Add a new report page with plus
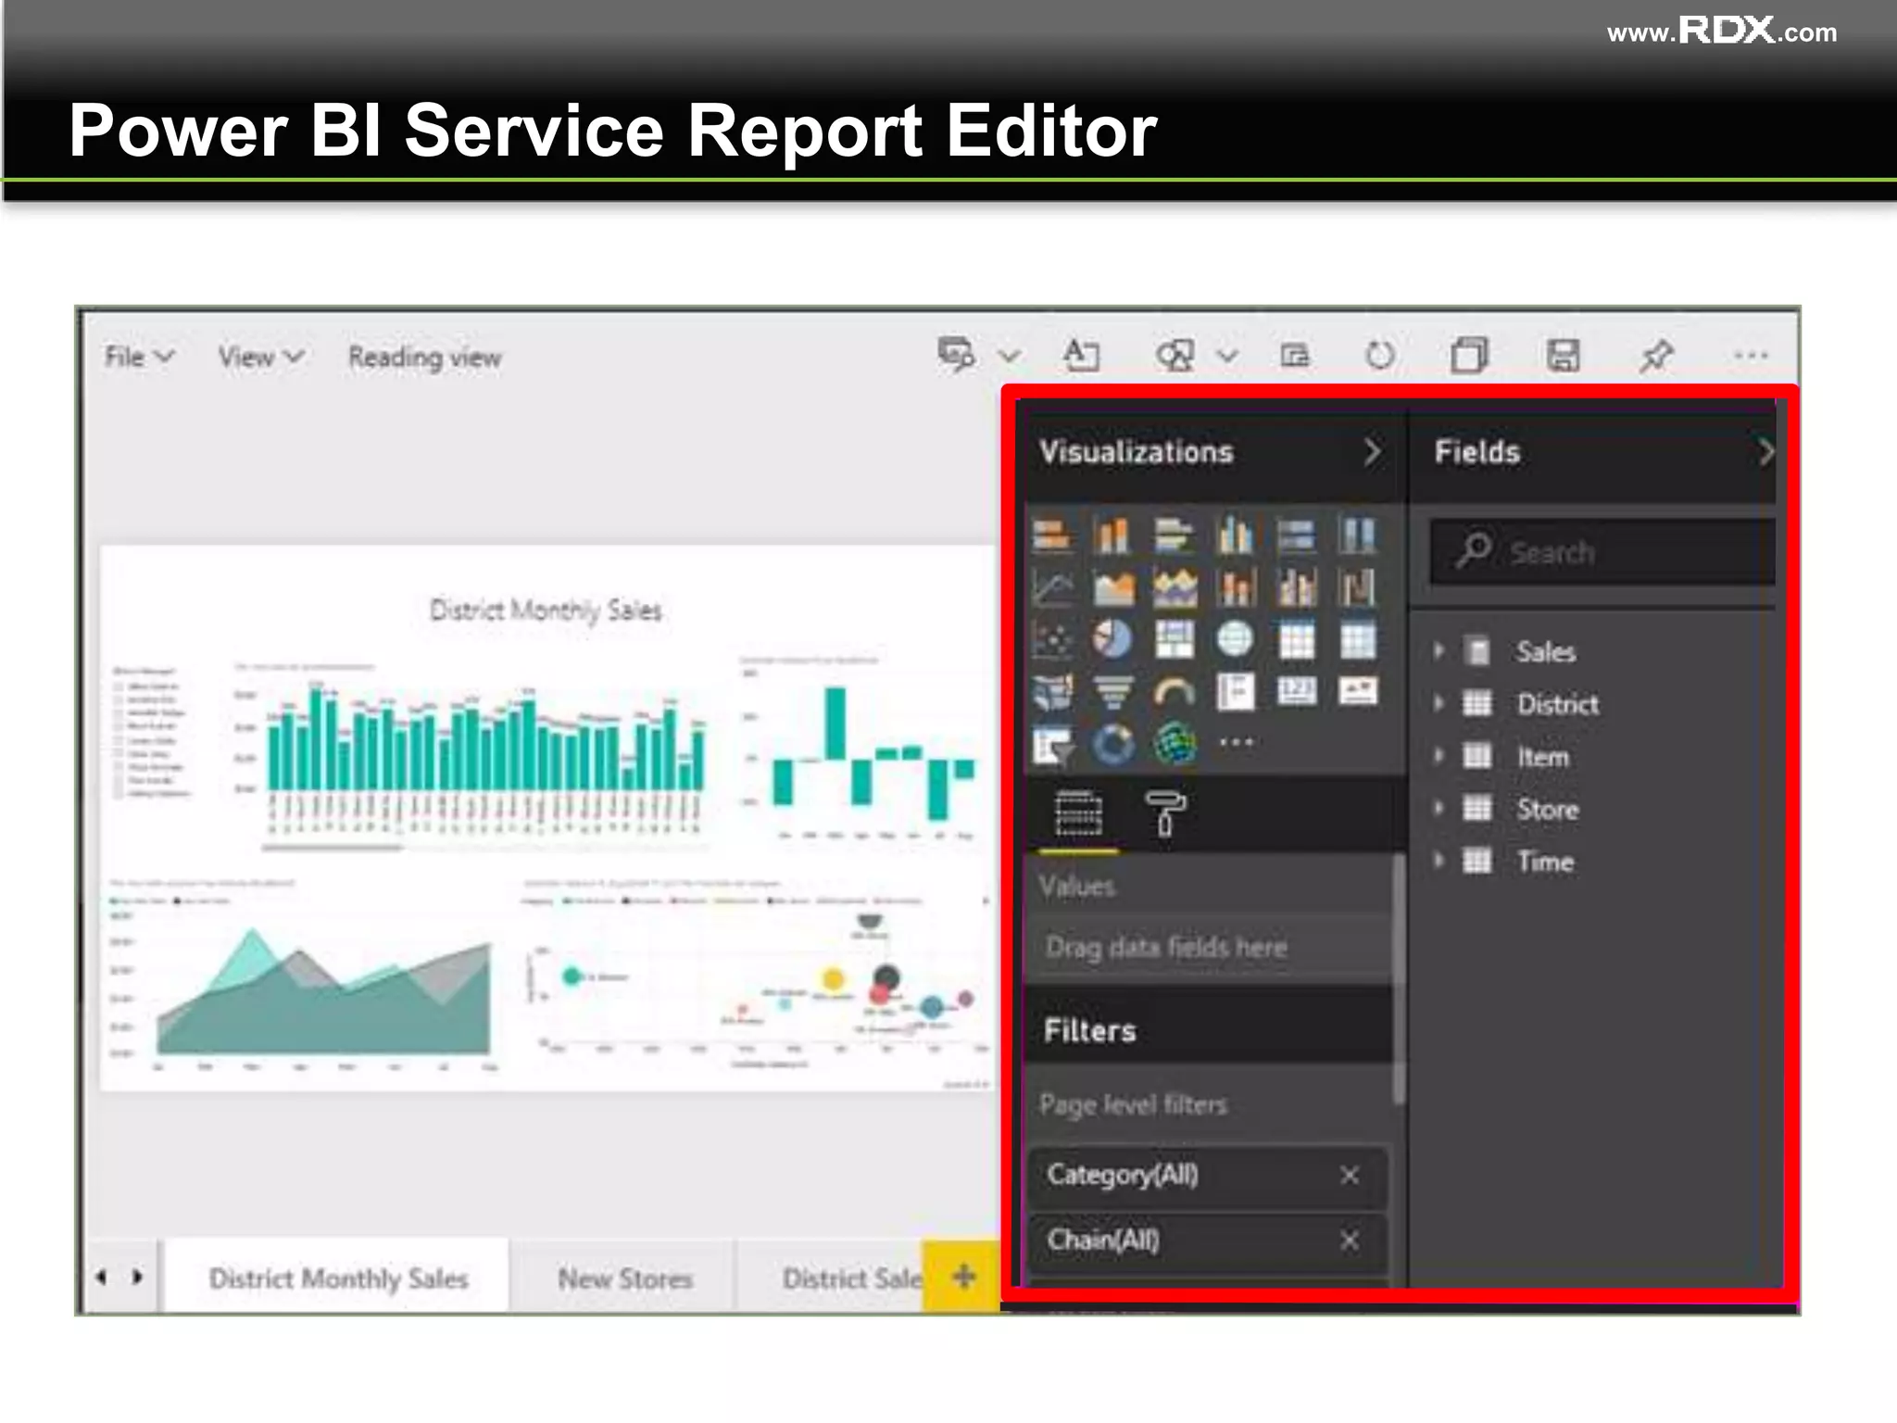This screenshot has height=1423, width=1897. [963, 1277]
